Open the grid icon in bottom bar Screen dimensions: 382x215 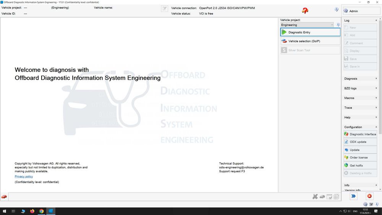point(337,197)
